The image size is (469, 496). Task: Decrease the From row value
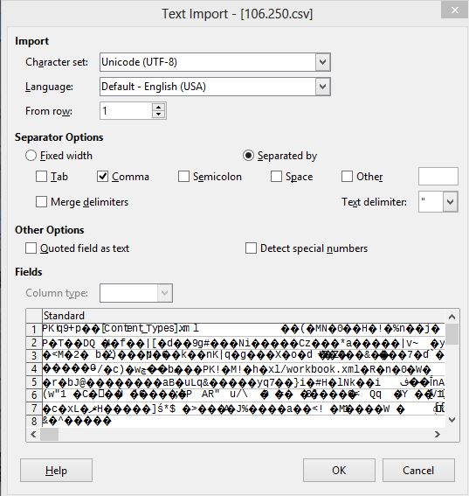coord(159,115)
